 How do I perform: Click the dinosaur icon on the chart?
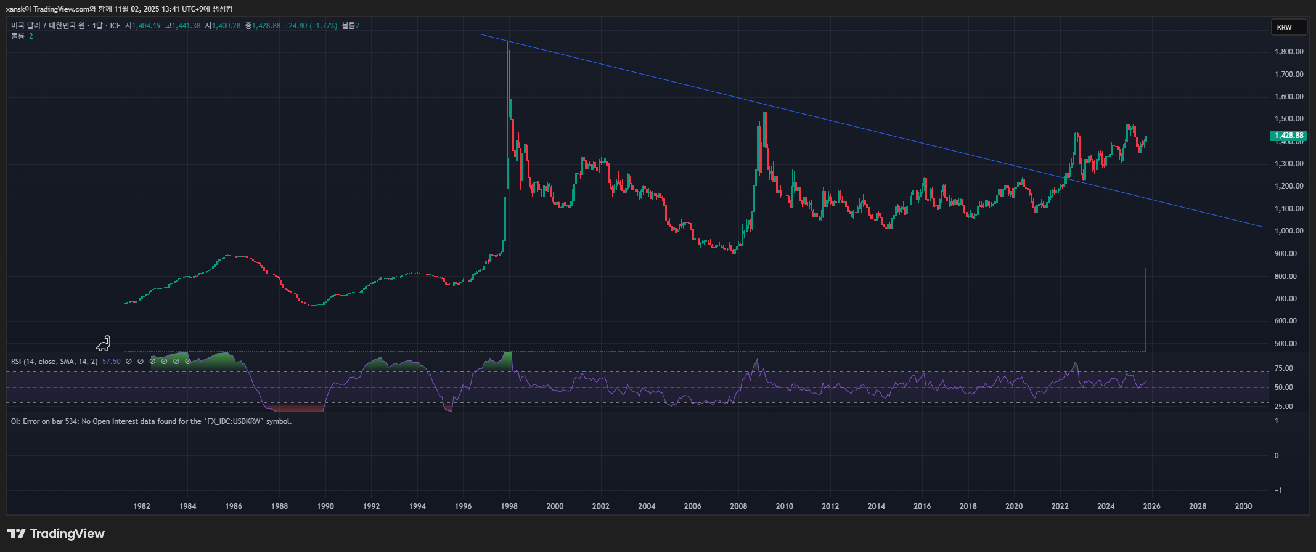coord(104,343)
